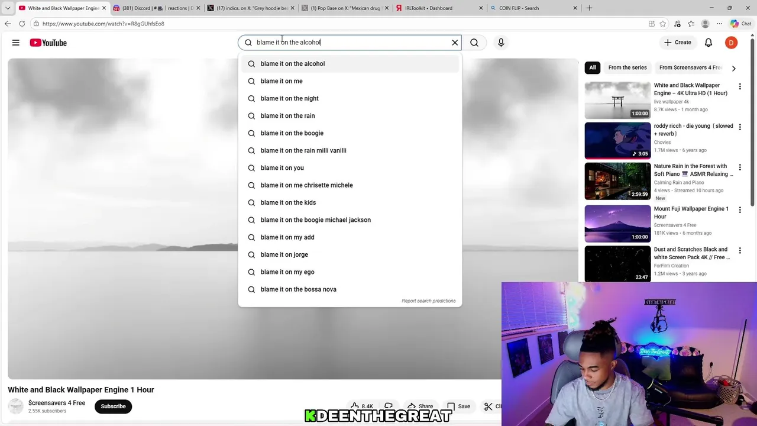Open the YouTube hamburger guide menu
Viewport: 757px width, 426px height.
[x=16, y=43]
